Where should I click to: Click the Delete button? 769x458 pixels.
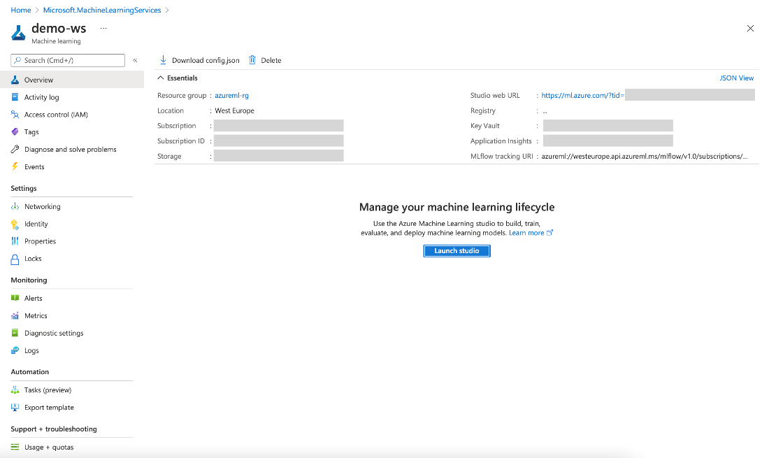click(265, 60)
